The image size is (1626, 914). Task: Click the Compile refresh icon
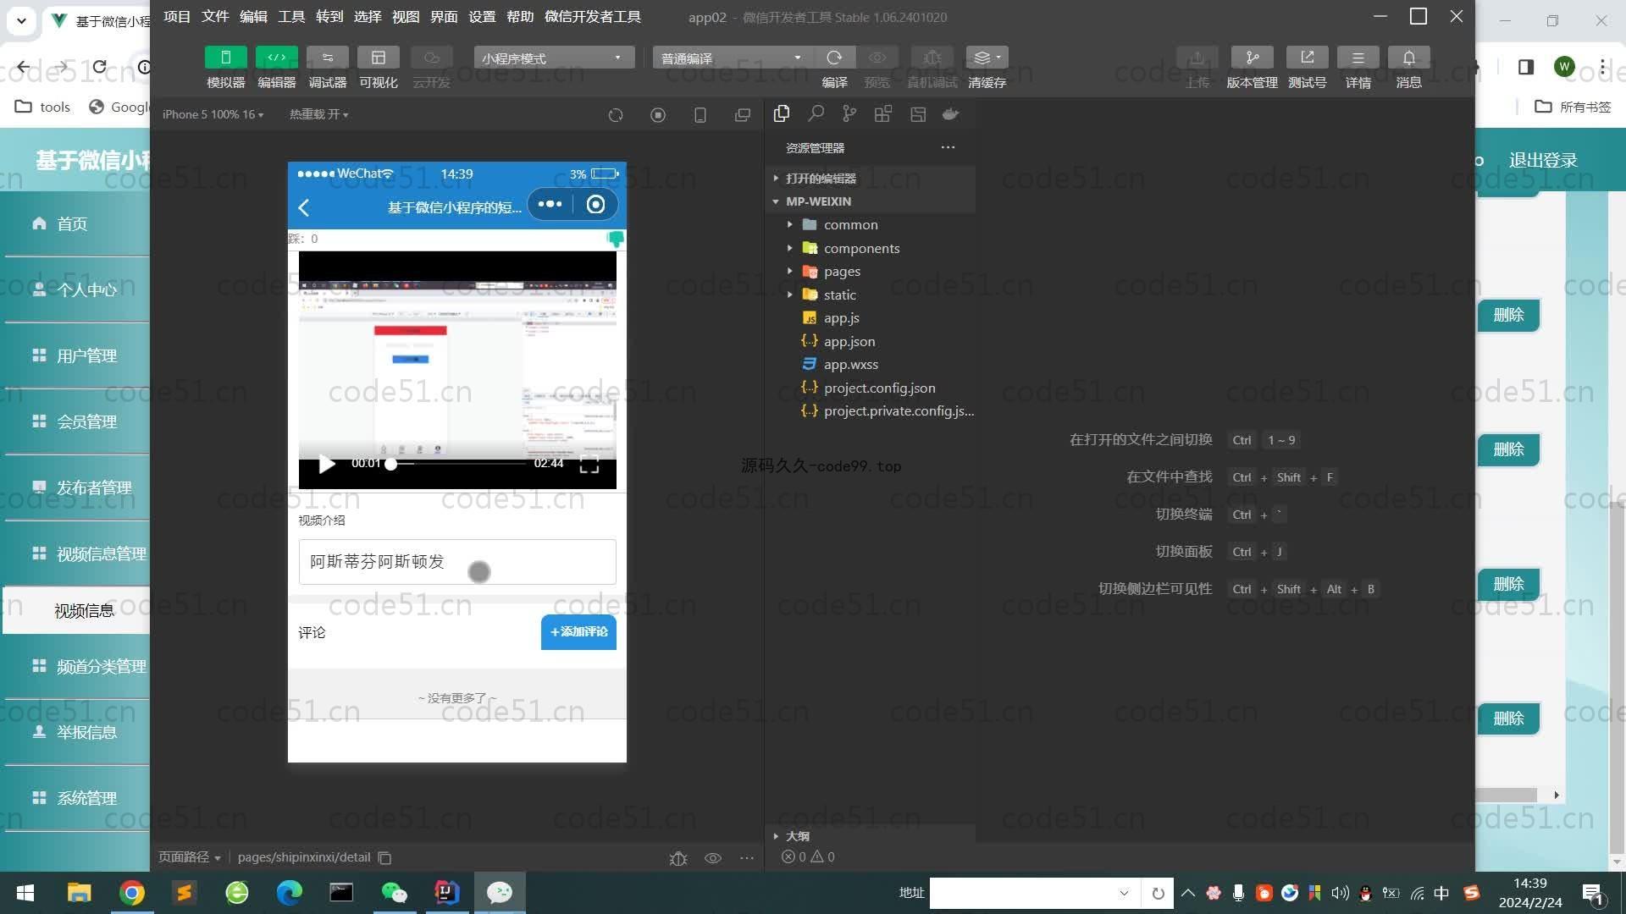point(834,58)
